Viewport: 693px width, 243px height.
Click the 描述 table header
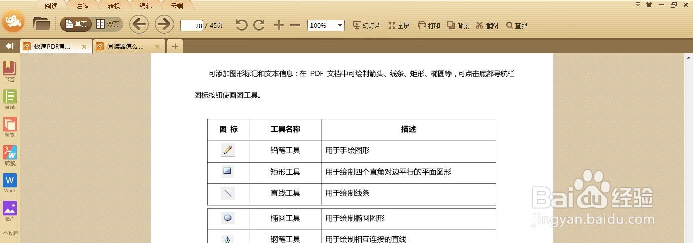click(x=408, y=130)
